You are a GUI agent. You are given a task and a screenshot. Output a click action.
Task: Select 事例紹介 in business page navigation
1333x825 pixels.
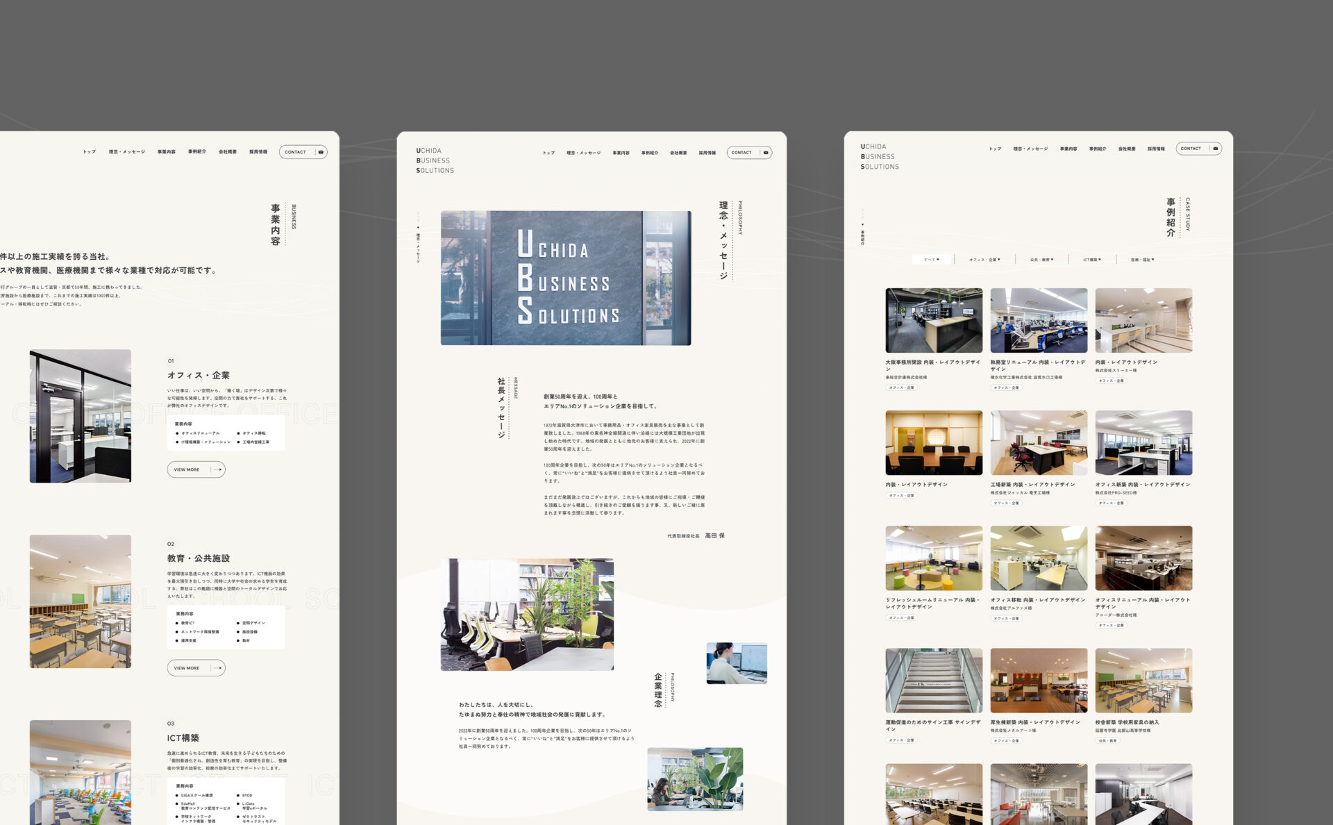tap(197, 152)
